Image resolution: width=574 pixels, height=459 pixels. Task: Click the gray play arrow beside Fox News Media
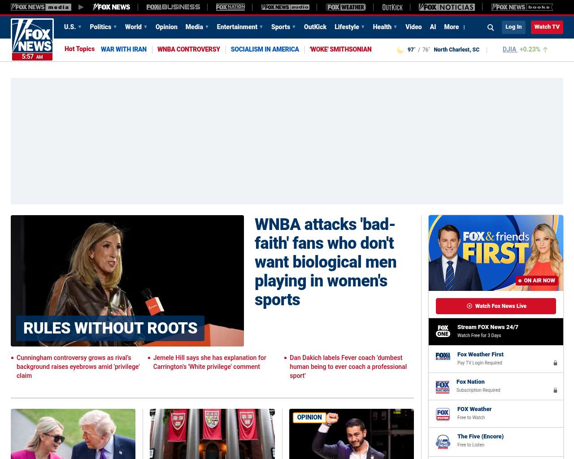pyautogui.click(x=81, y=7)
